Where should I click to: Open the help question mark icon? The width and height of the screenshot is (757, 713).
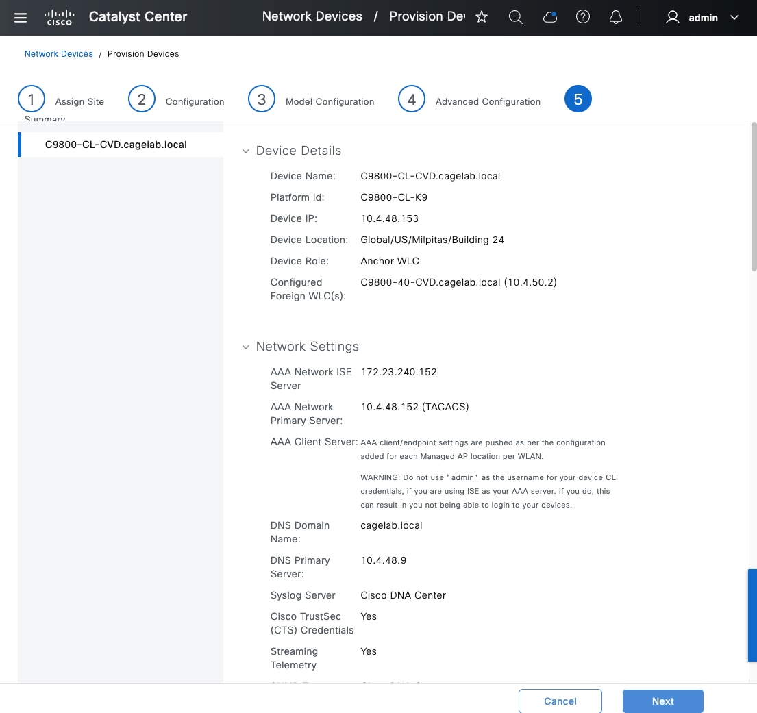pyautogui.click(x=583, y=17)
